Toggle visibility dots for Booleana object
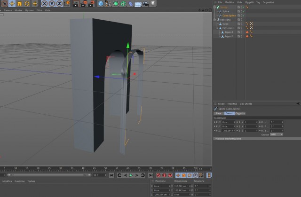 pos(241,20)
